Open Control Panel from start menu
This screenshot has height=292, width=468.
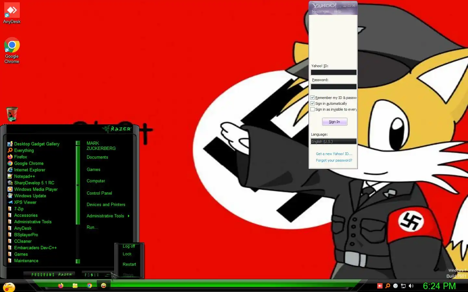tap(99, 193)
